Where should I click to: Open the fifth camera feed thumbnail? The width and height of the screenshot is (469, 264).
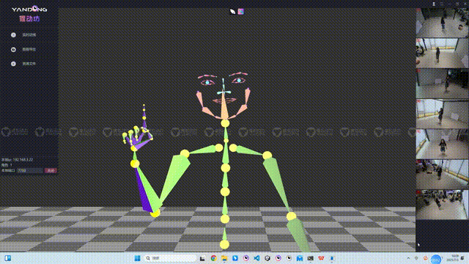(442, 144)
